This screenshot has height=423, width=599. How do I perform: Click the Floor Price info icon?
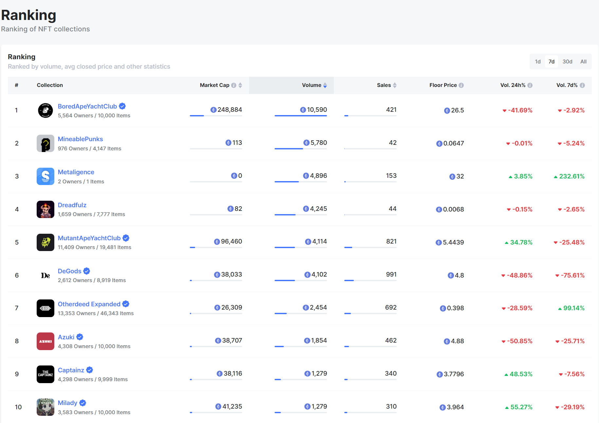coord(461,85)
